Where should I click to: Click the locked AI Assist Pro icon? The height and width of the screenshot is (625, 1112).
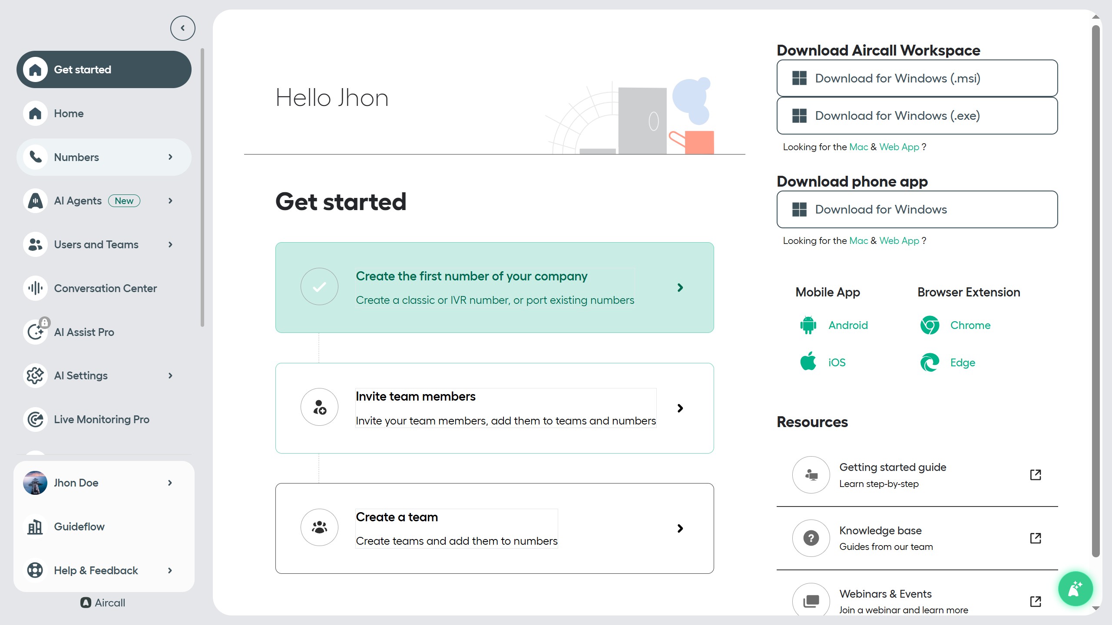pos(35,332)
